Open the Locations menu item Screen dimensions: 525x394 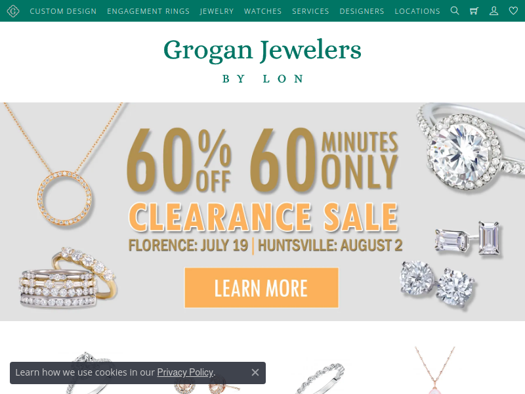pos(417,11)
